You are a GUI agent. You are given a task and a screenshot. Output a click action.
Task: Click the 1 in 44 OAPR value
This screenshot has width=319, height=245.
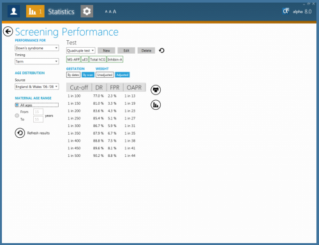130,156
